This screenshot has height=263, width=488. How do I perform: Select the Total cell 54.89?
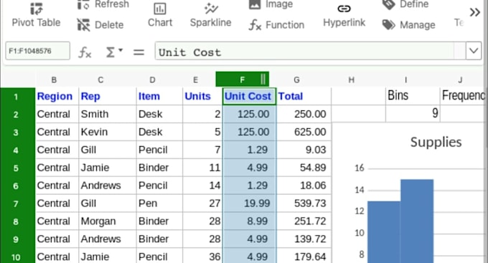click(304, 168)
